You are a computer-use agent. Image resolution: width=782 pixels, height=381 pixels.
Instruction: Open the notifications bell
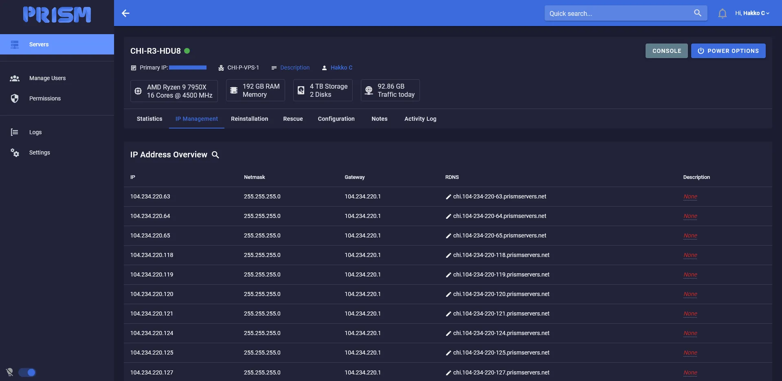722,13
